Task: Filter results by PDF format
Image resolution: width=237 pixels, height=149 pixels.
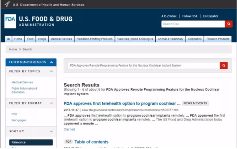Action: (14, 114)
